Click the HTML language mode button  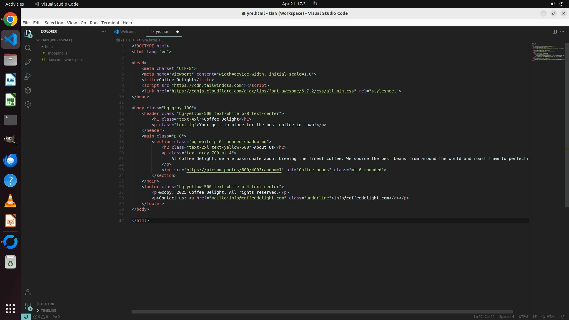coord(551,316)
